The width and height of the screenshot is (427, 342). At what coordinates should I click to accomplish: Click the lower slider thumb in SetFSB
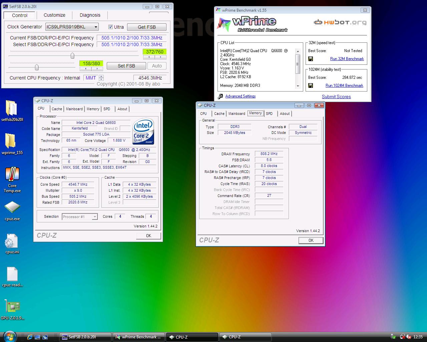37,67
